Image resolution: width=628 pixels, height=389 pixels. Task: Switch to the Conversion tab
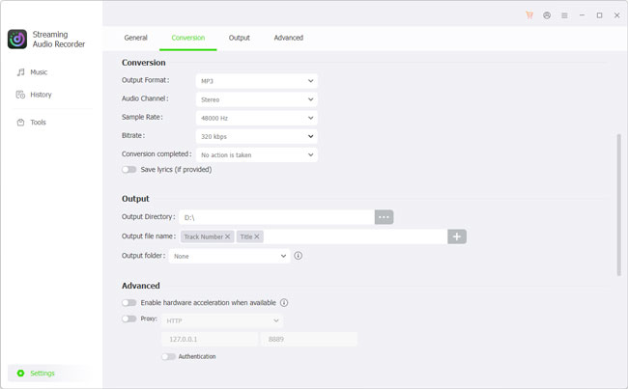pyautogui.click(x=187, y=38)
